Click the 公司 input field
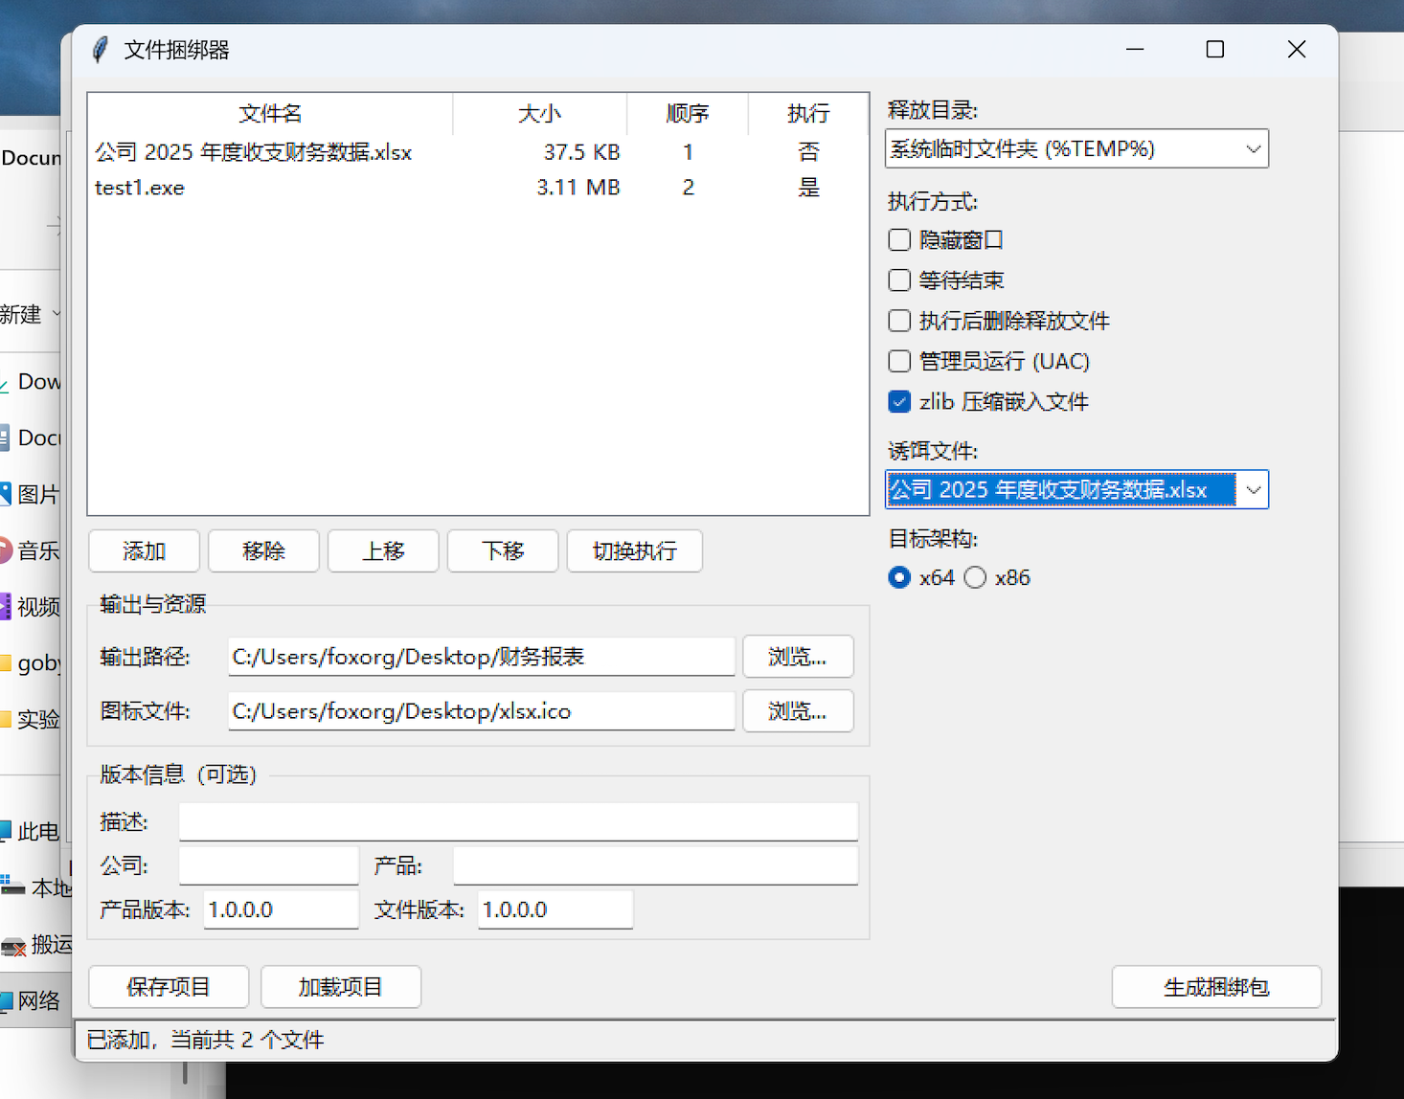1404x1099 pixels. (x=269, y=866)
